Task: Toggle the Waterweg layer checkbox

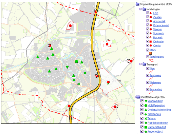Action: 148,82
